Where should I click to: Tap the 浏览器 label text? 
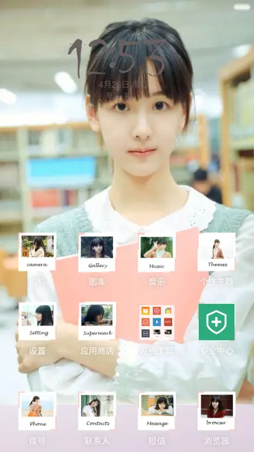point(217,441)
